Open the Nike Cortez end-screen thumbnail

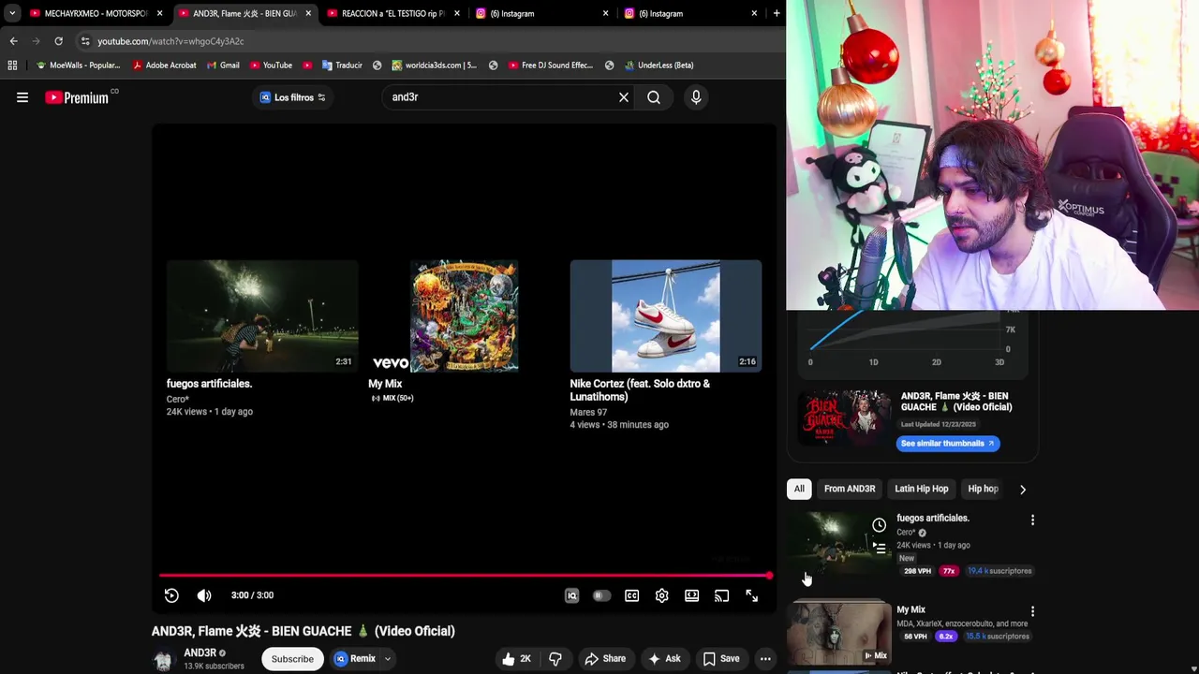point(666,316)
